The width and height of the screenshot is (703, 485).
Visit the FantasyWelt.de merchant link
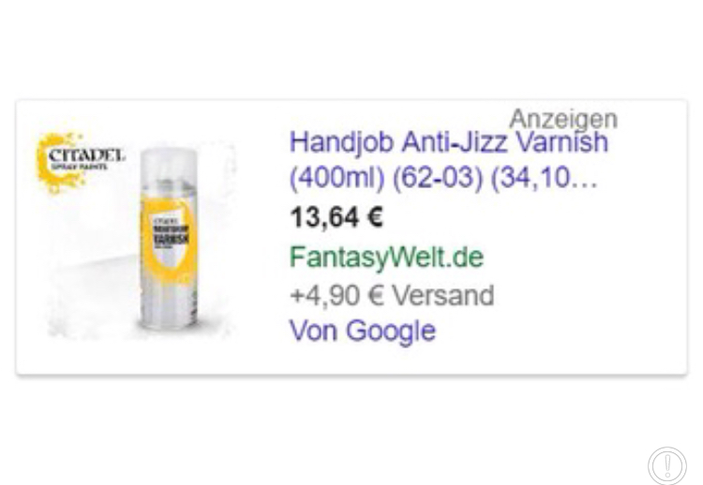tap(386, 257)
